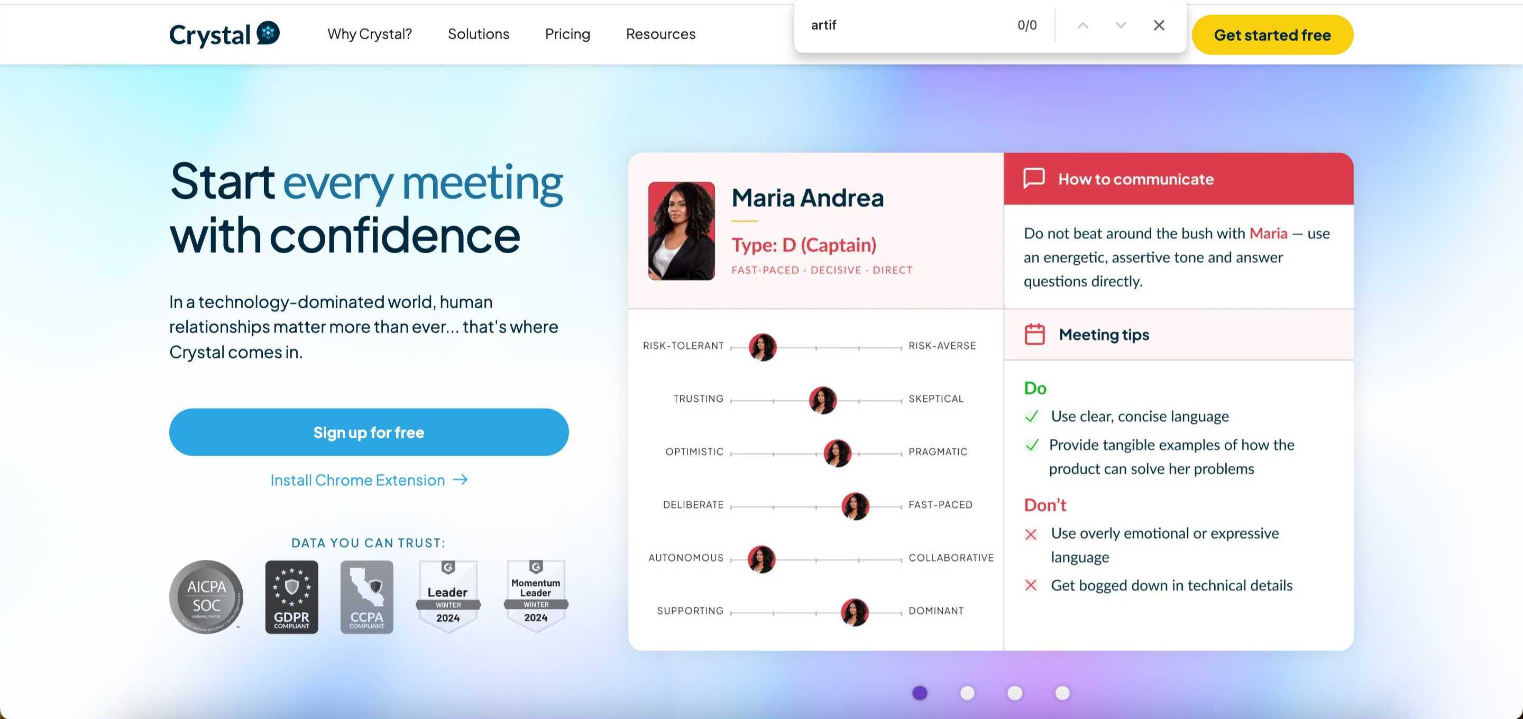
Task: Click the AICPA SOC badge
Action: [x=206, y=596]
